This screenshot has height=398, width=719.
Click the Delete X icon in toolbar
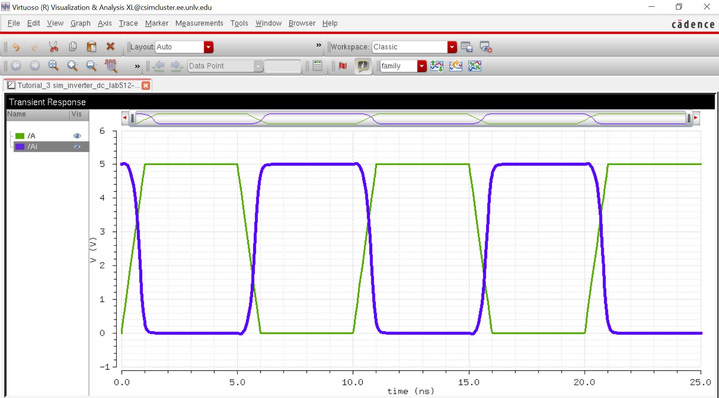pos(111,47)
